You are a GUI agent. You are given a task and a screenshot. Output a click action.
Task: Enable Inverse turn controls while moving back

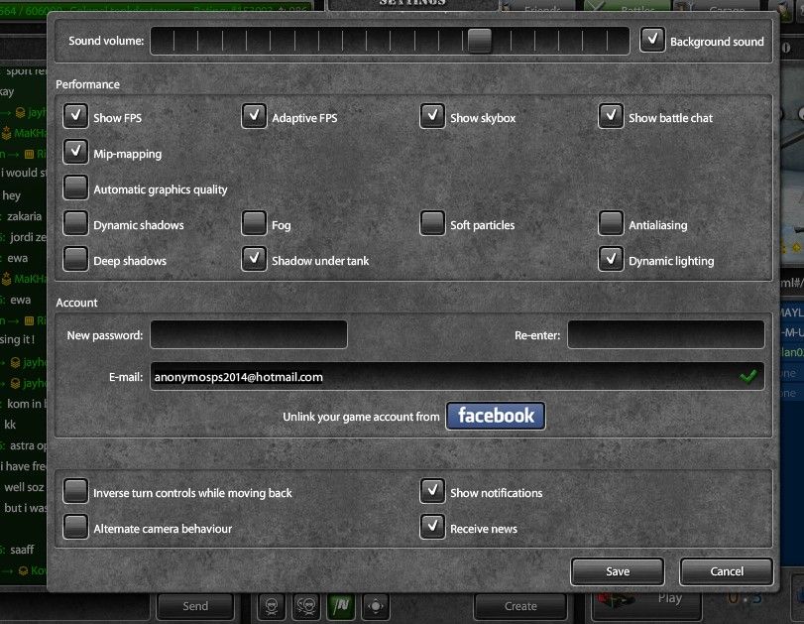click(x=76, y=492)
